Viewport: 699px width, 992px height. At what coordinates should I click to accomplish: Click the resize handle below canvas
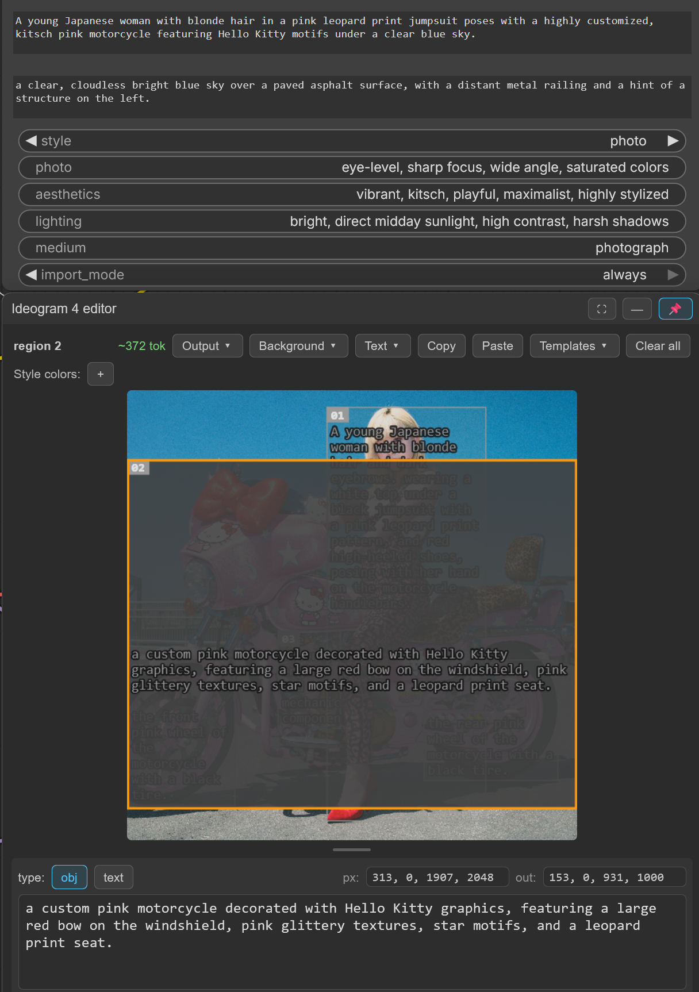[x=352, y=849]
